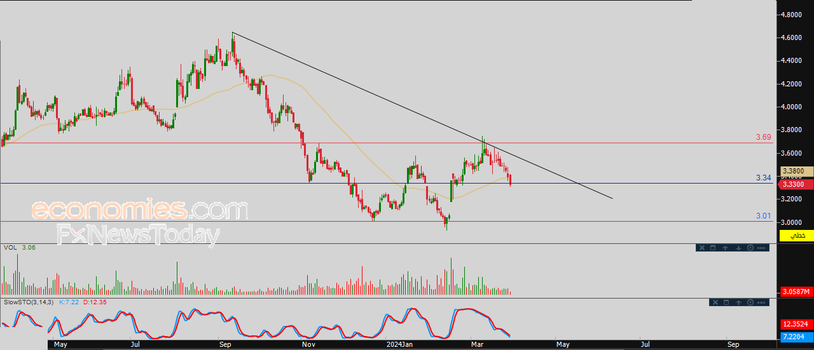Click the 3.34 support level label
The width and height of the screenshot is (814, 350).
click(763, 178)
